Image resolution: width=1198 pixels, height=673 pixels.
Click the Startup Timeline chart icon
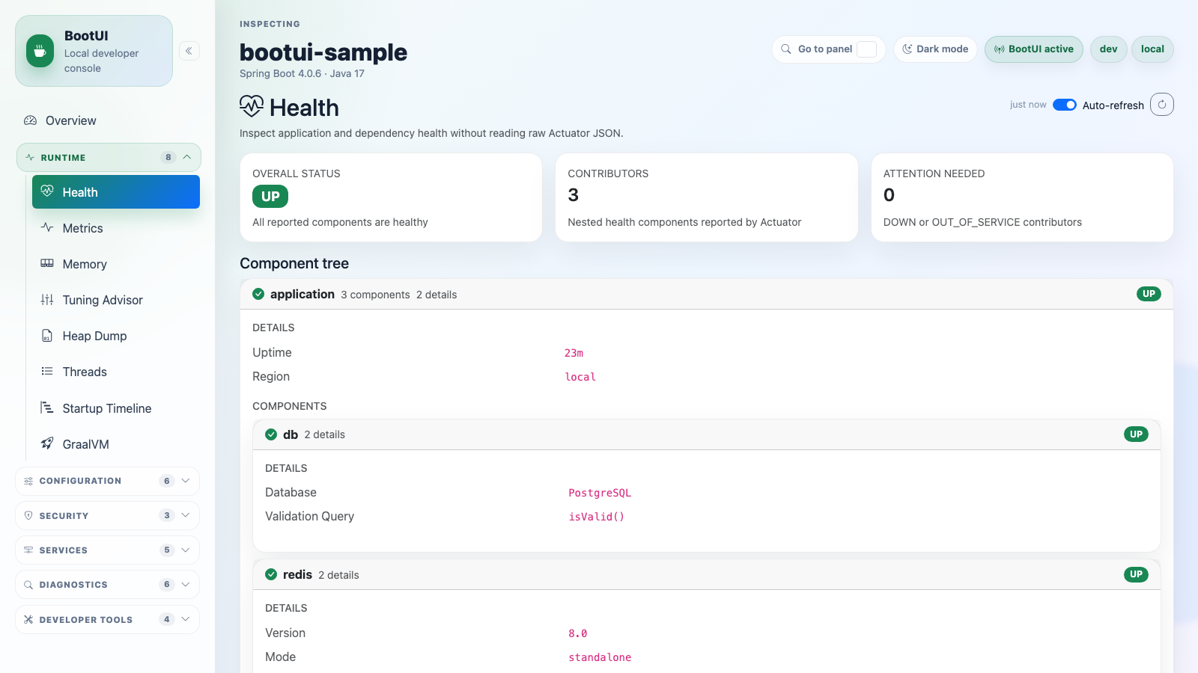47,408
